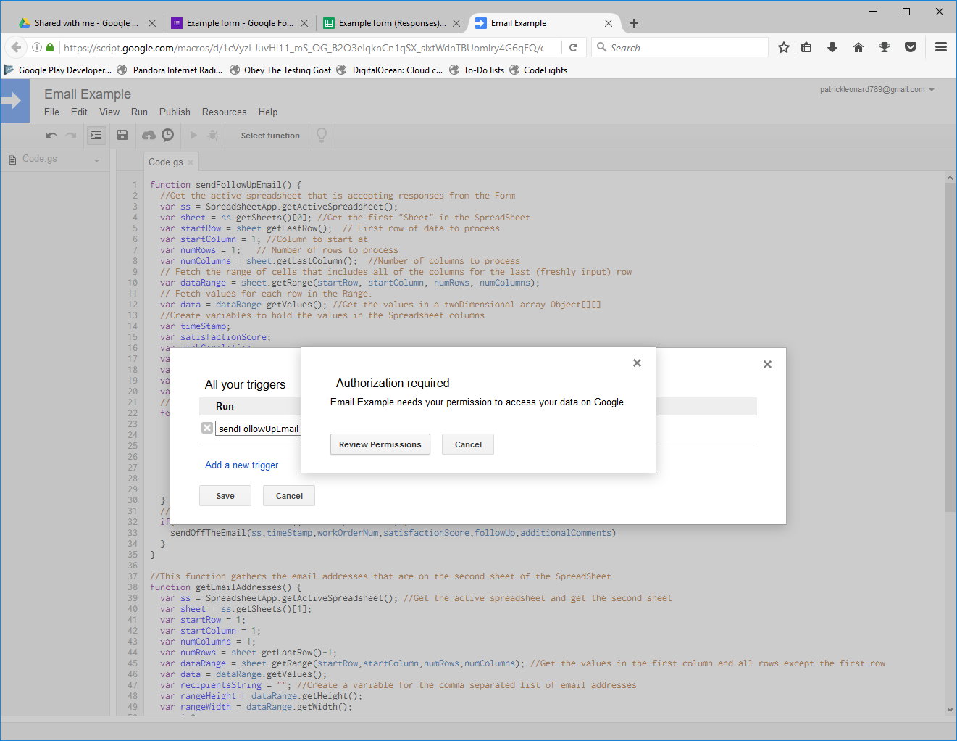Open the bookmarks list icon
957x741 pixels.
(x=806, y=47)
